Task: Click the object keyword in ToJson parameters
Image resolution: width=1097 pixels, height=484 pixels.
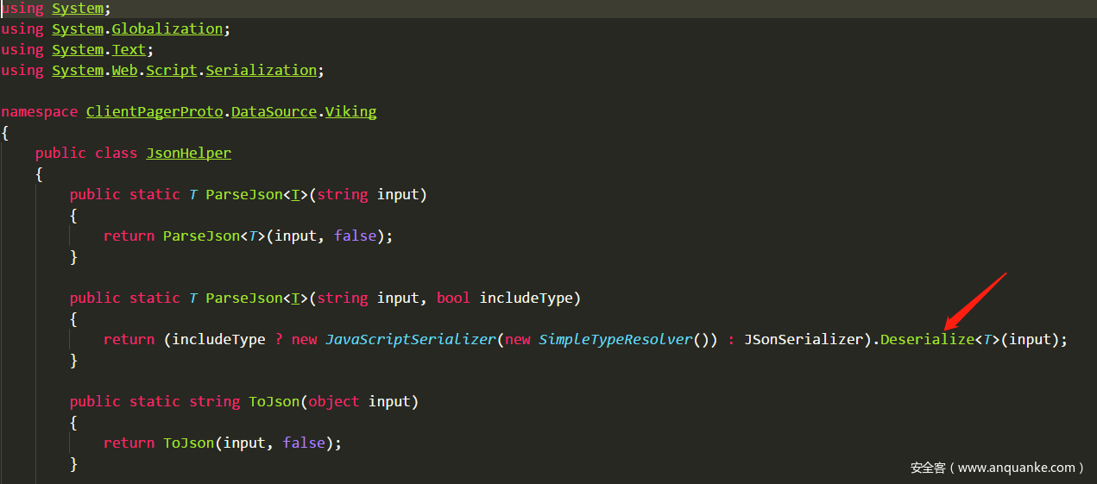Action: (x=333, y=402)
